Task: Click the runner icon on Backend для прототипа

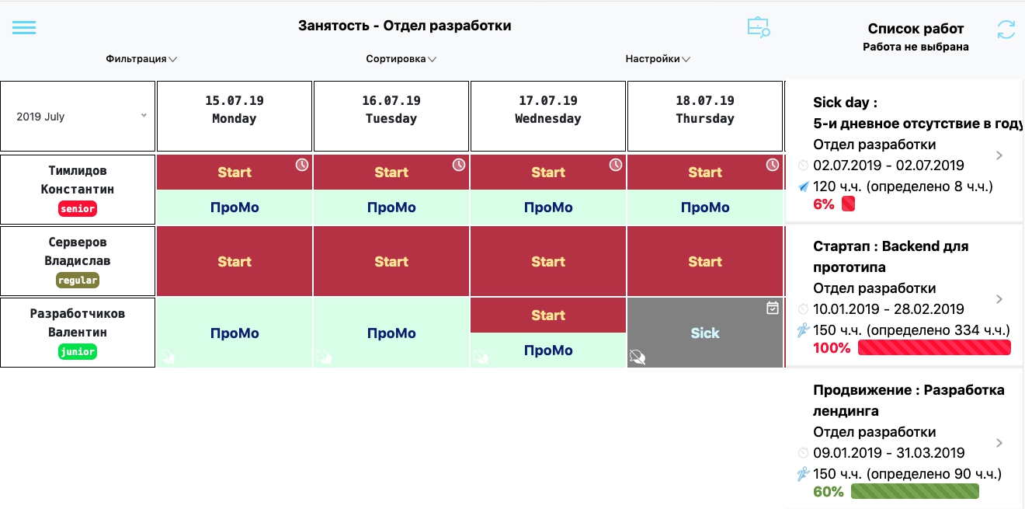Action: coord(803,330)
